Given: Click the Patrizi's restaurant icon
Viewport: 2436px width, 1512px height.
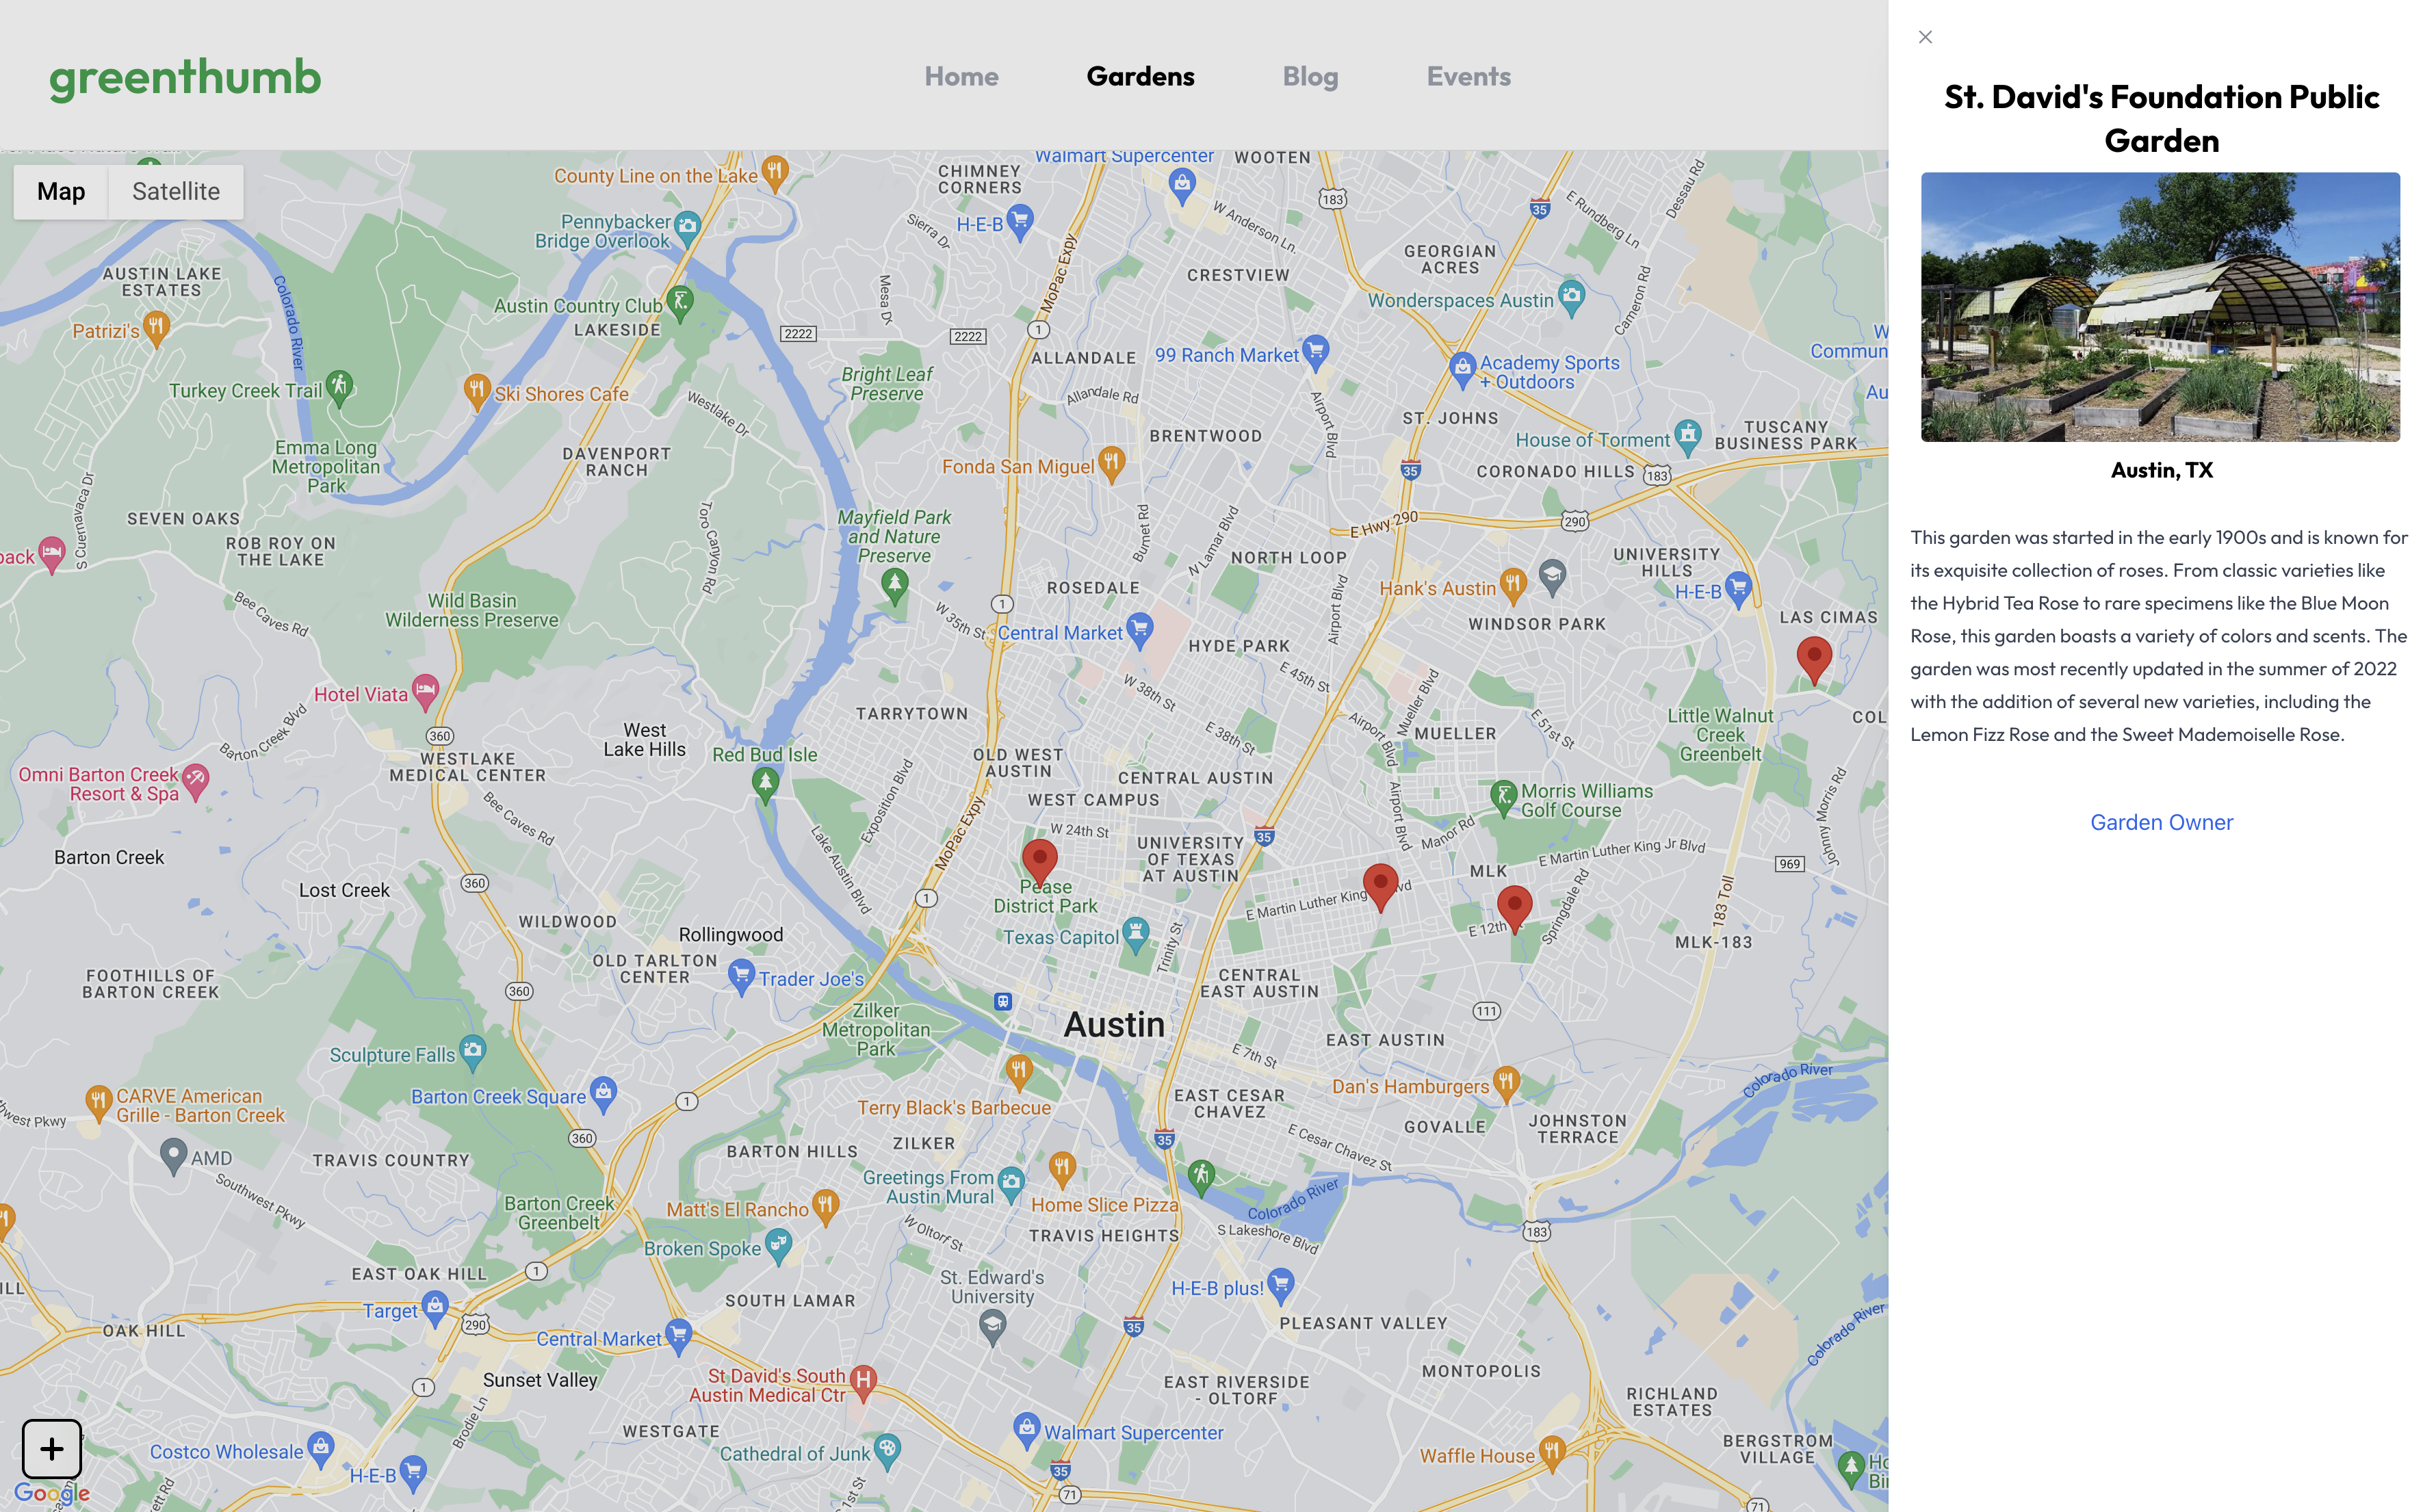Looking at the screenshot, I should (156, 328).
